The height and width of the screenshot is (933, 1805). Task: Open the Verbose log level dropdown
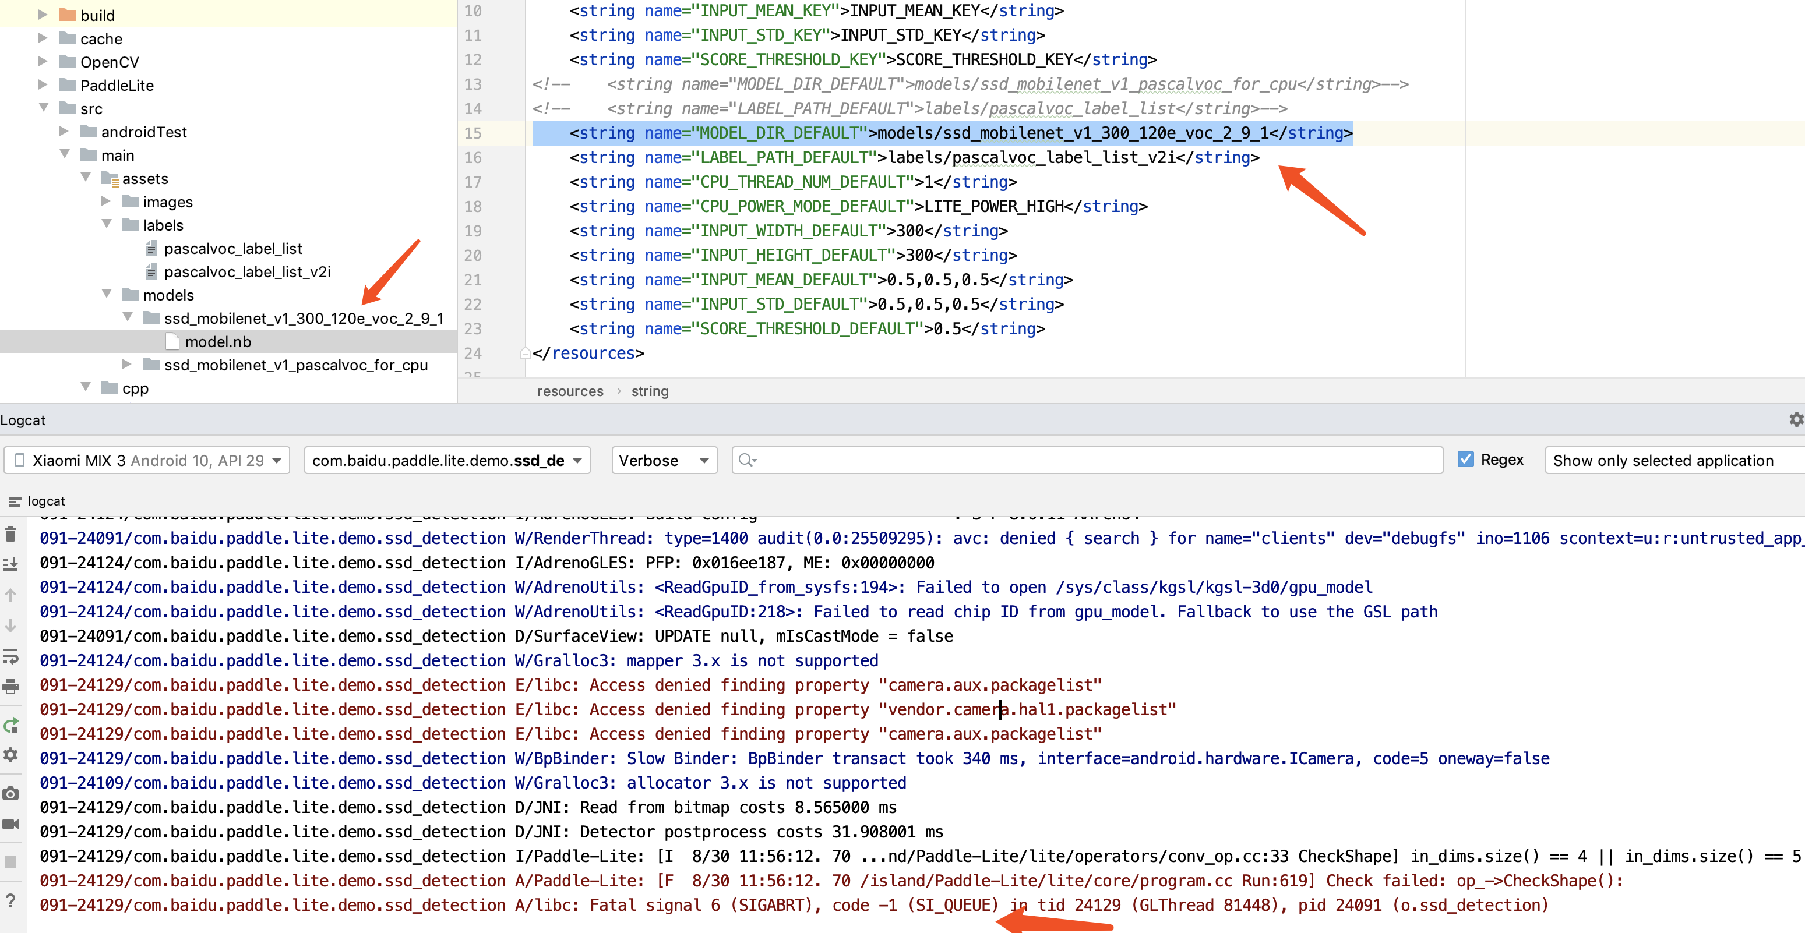[x=663, y=460]
